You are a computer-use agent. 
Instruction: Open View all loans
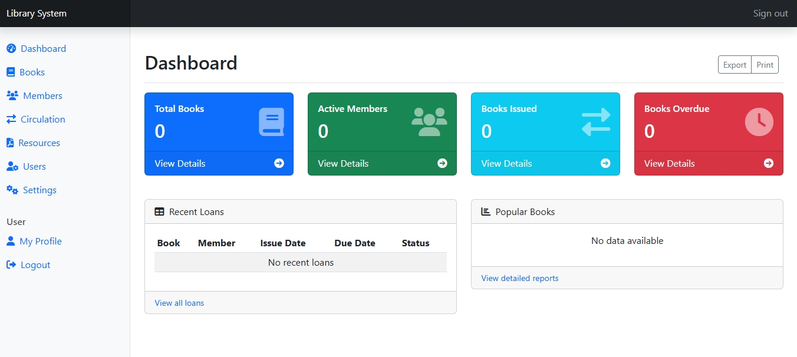tap(179, 302)
